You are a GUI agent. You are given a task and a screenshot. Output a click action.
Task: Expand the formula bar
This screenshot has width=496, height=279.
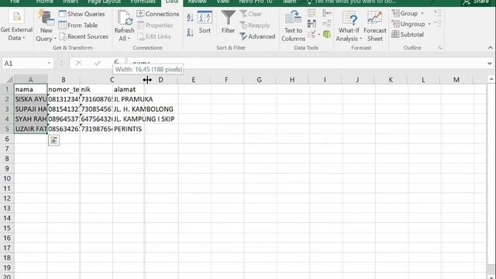pyautogui.click(x=490, y=64)
